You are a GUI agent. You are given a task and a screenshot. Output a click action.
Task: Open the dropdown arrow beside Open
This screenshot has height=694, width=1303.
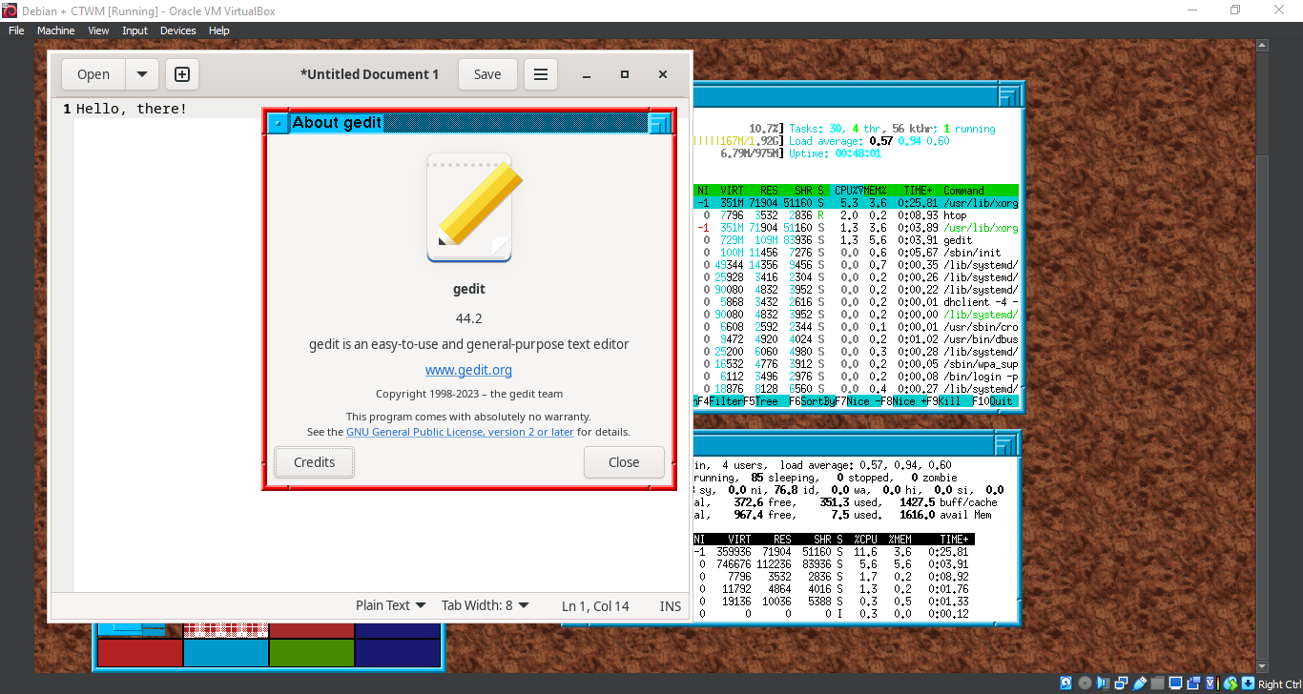tap(142, 73)
